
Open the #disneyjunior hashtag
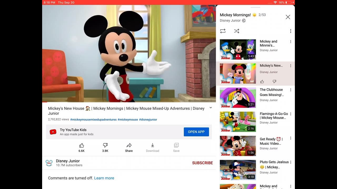coord(148,119)
